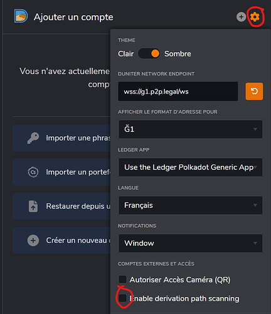The width and height of the screenshot is (271, 314).
Task: Check Enable derivation path scanning
Action: coord(122,298)
